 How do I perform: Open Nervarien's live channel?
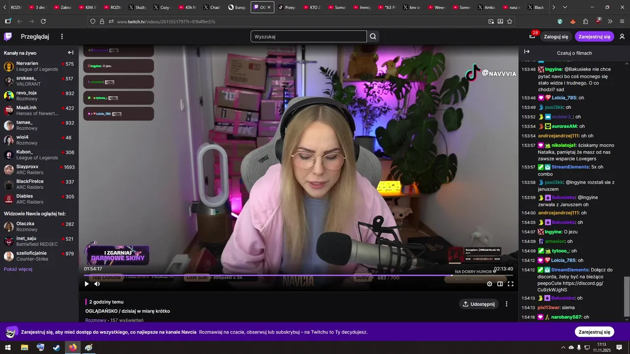(x=39, y=66)
